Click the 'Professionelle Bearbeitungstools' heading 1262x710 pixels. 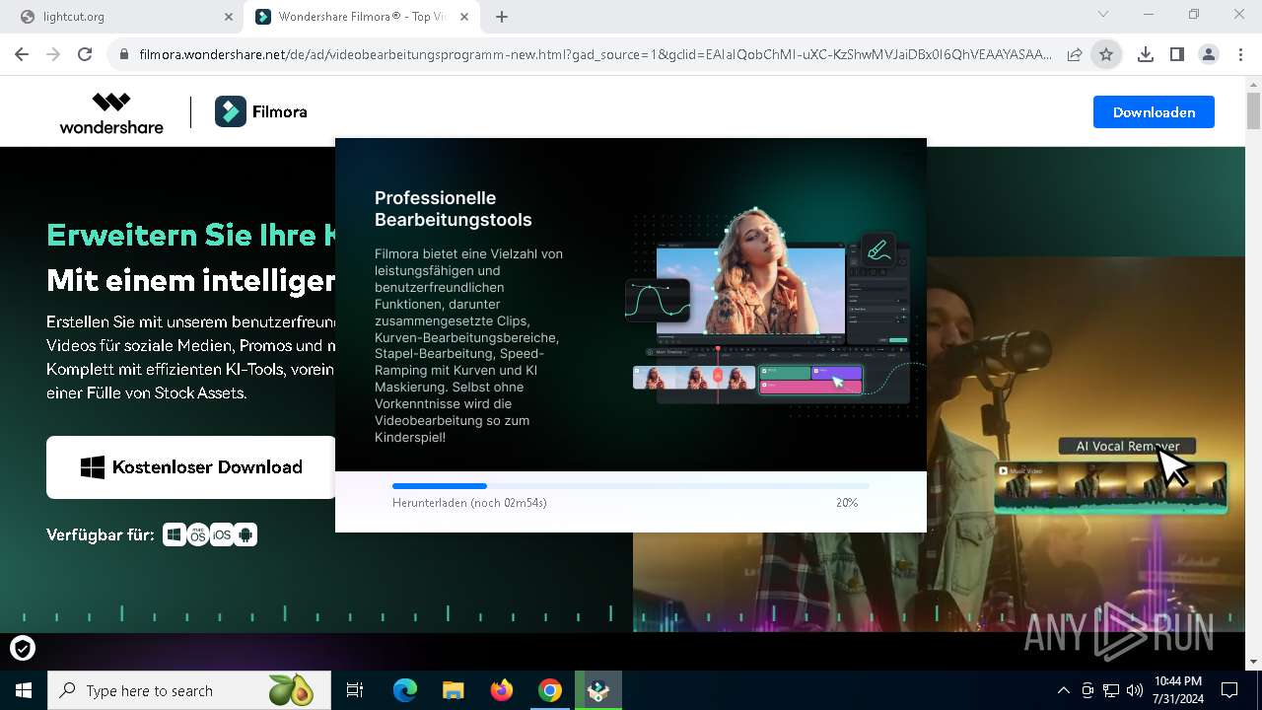(454, 209)
